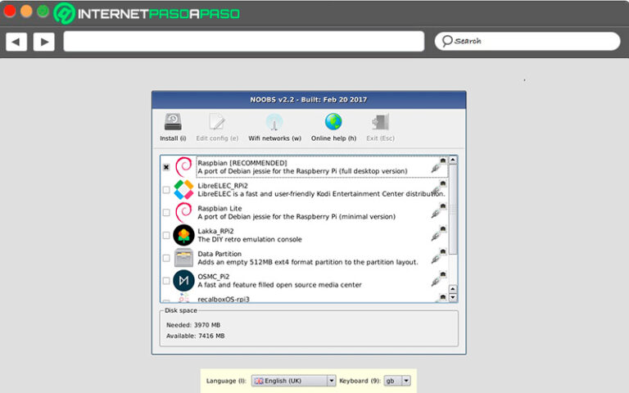This screenshot has height=393, width=629.
Task: Click the Lakka_RPi2 flower logo
Action: (183, 235)
